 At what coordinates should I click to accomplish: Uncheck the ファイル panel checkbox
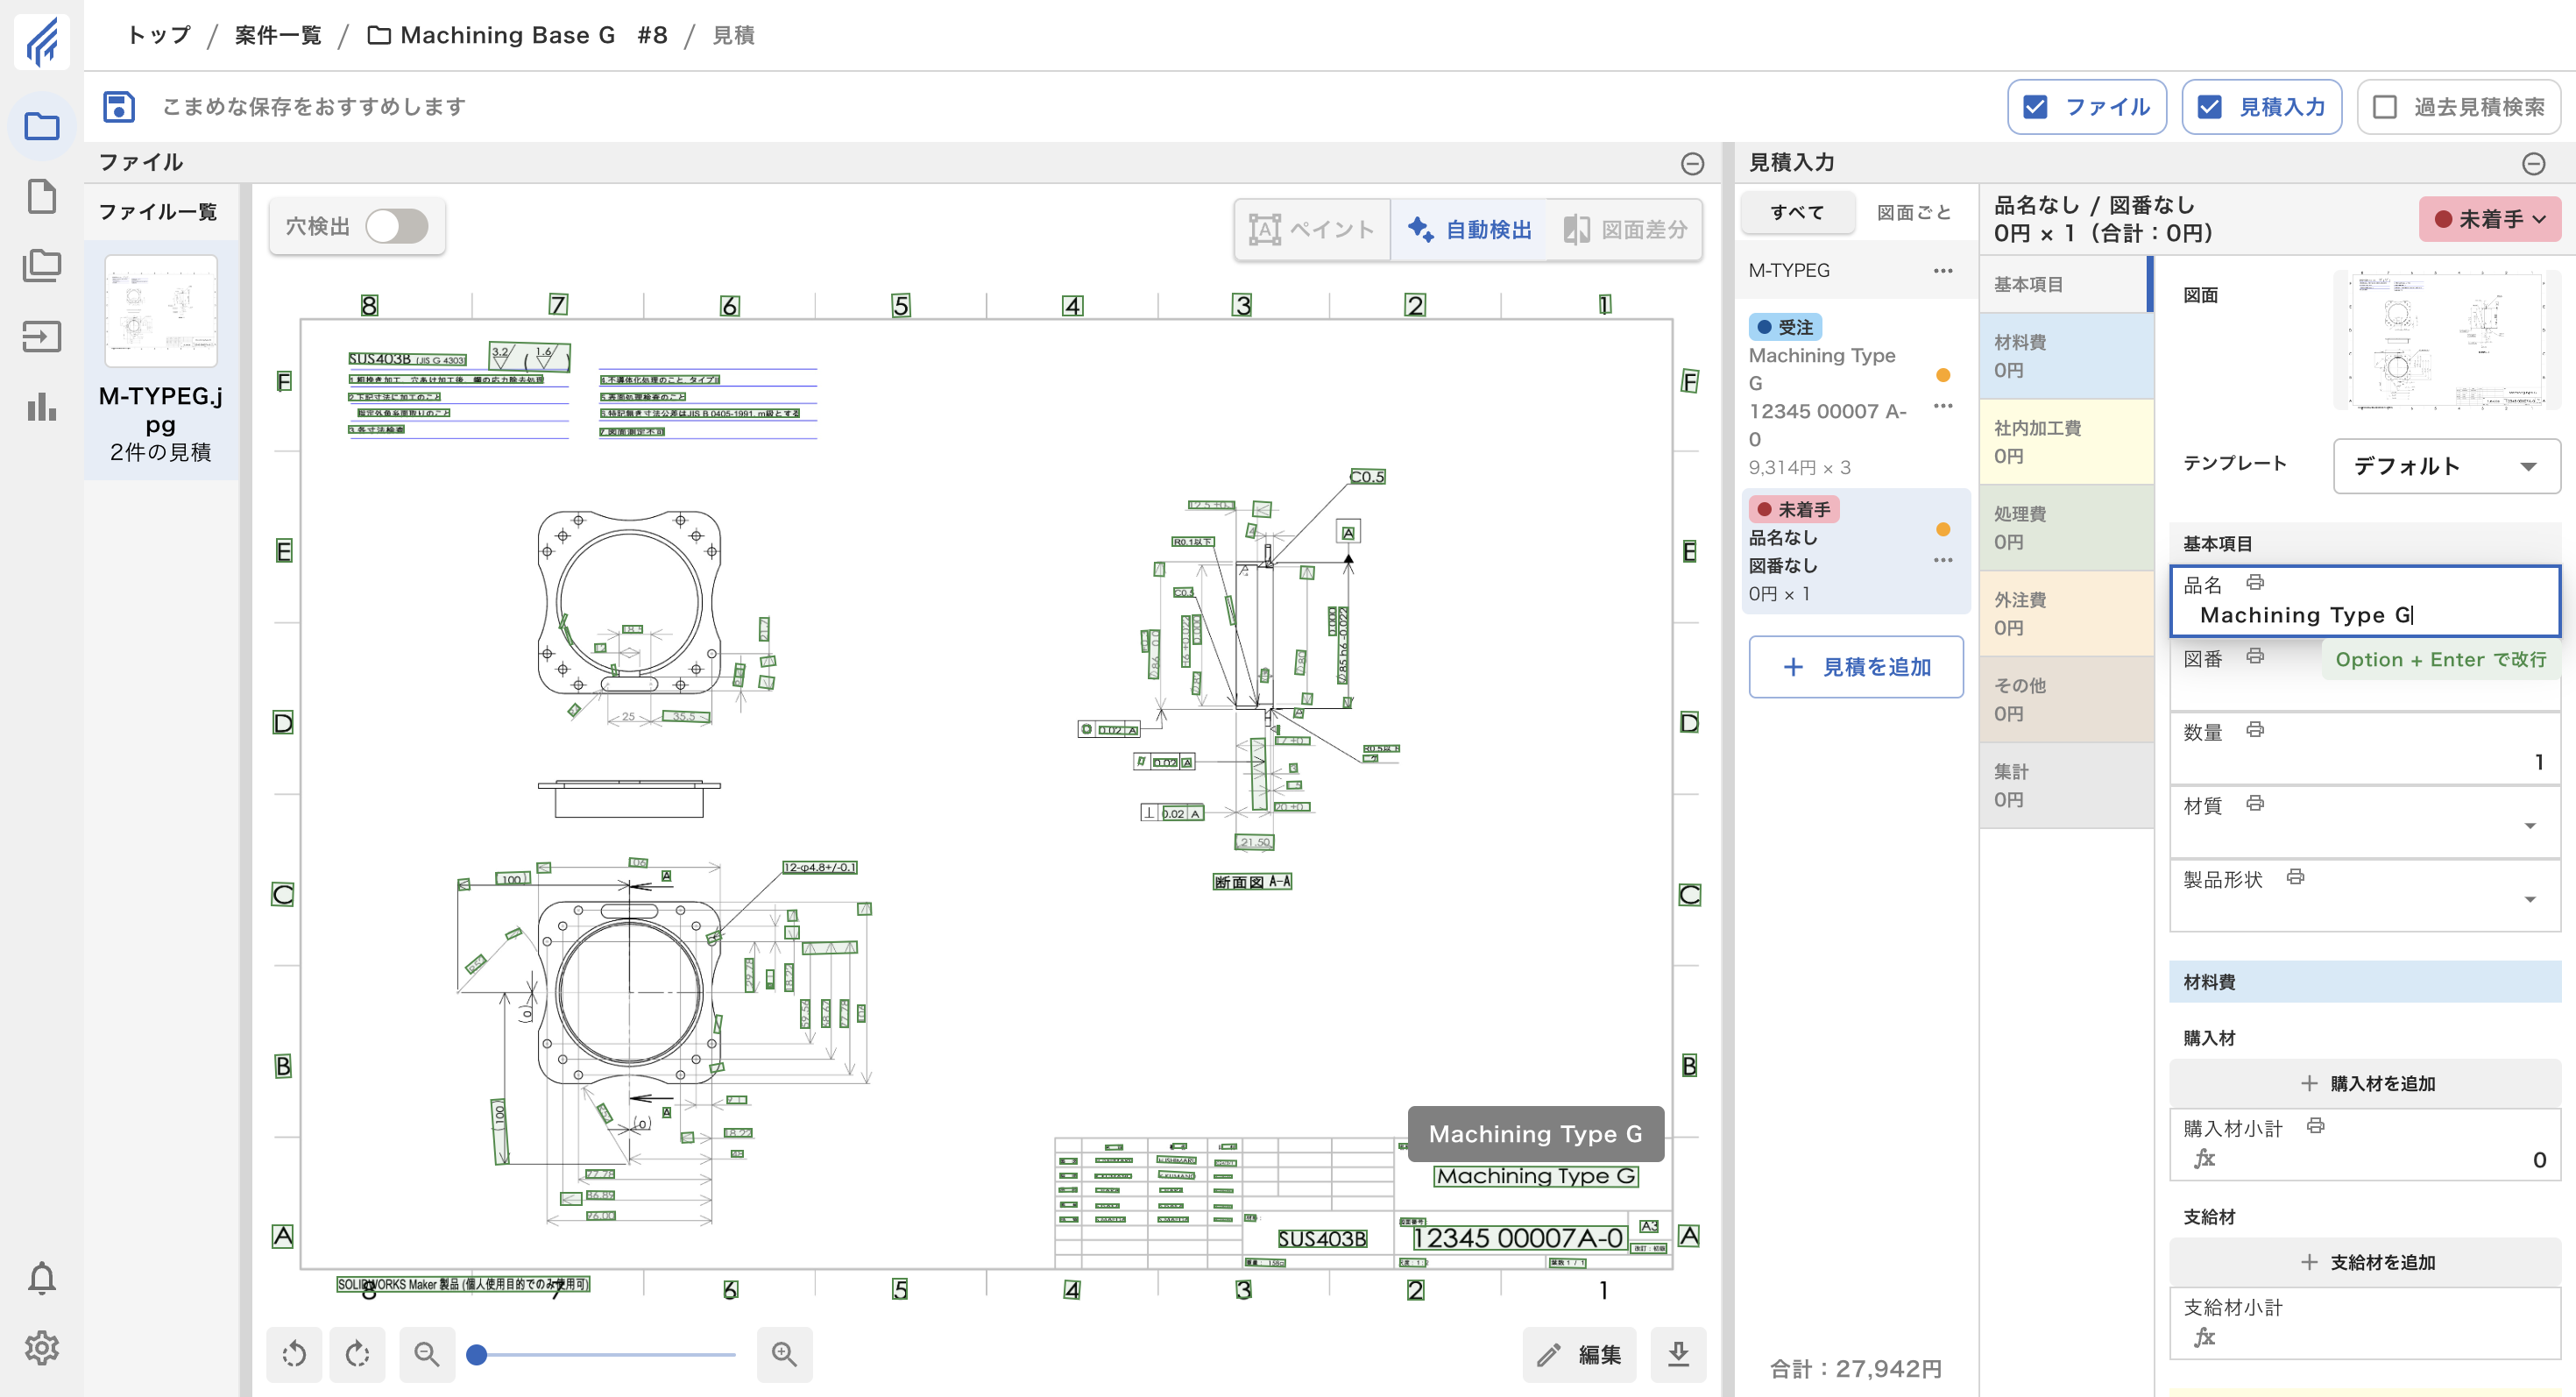click(x=2035, y=107)
